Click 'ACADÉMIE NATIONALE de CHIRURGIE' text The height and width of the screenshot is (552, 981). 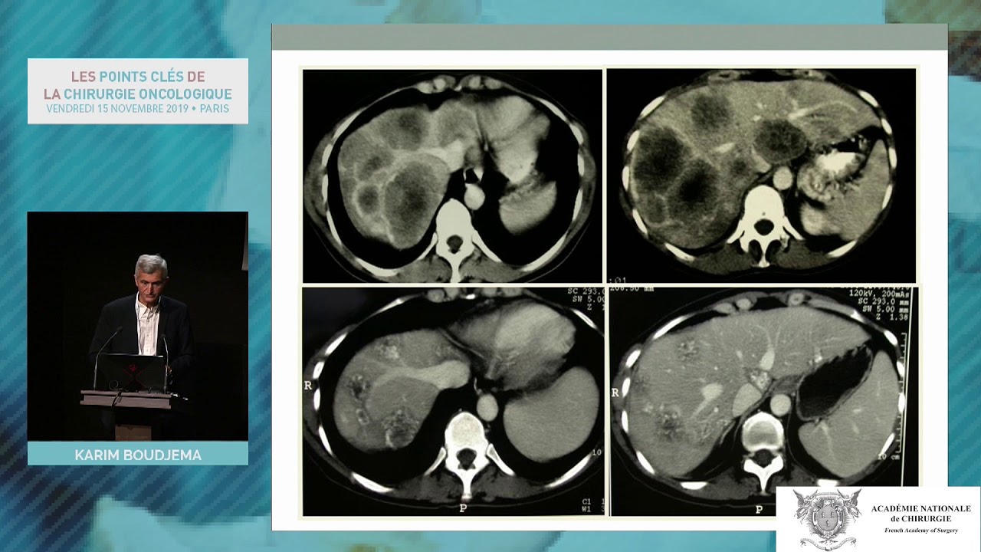921,514
